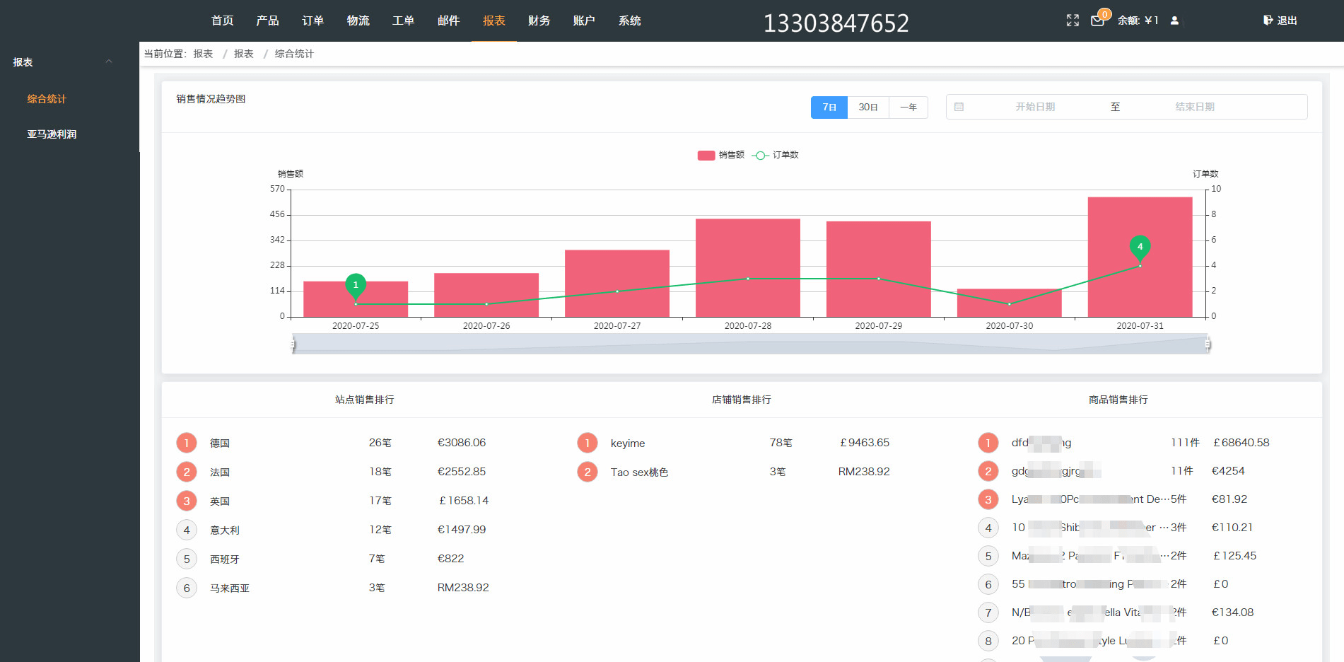Click the marker labeled 1 on the trend line
This screenshot has height=662, width=1344.
click(x=355, y=285)
